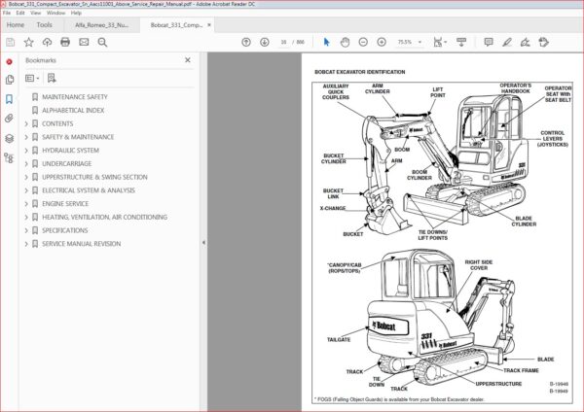This screenshot has width=584, height=412.
Task: Expand the HYDRAULIC SYSTEM bookmark
Action: (x=26, y=151)
